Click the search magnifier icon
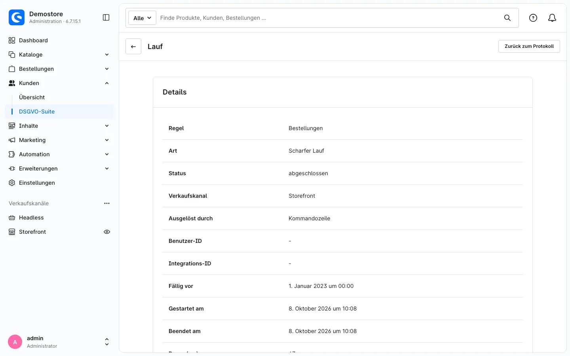Image resolution: width=570 pixels, height=356 pixels. 507,18
